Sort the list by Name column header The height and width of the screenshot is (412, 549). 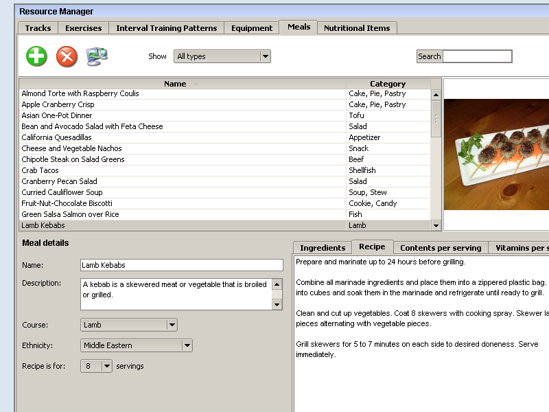[x=176, y=84]
